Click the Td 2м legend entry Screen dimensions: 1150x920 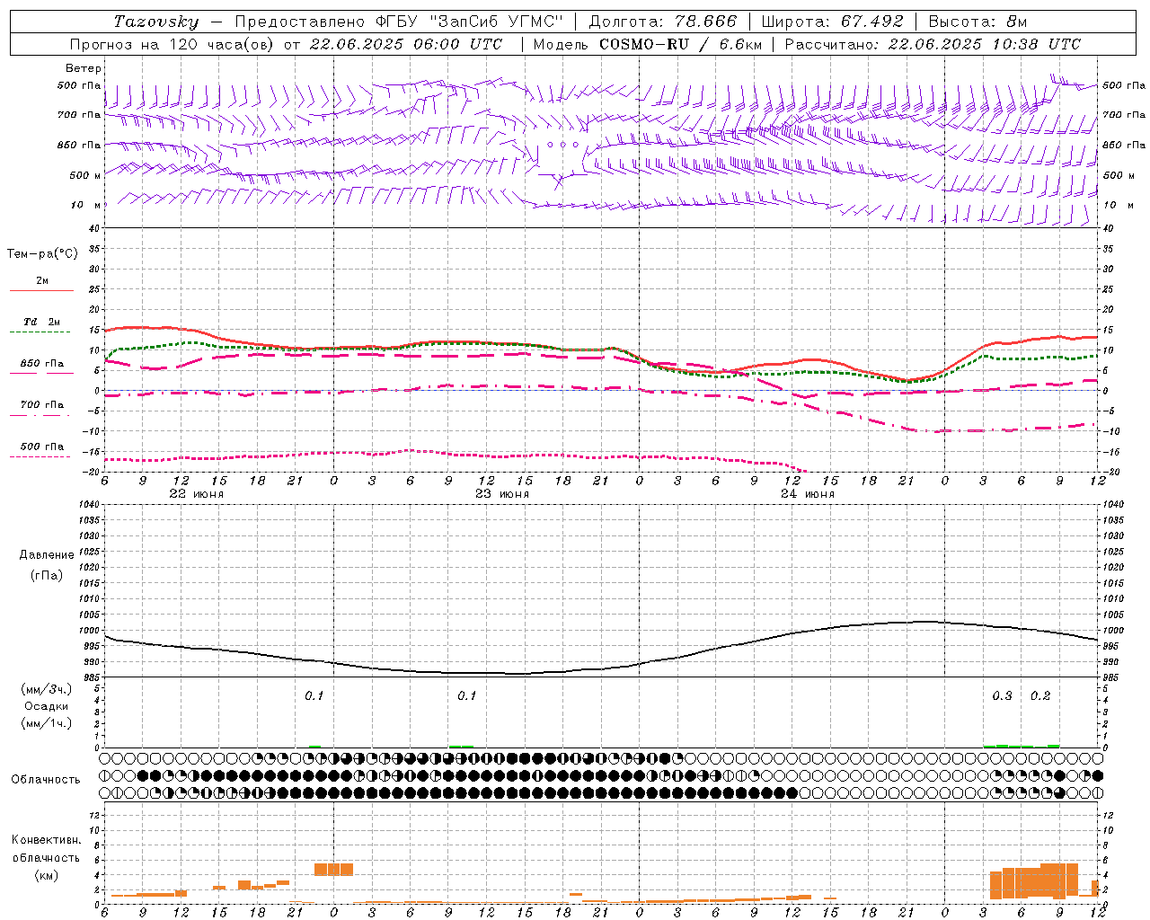point(41,322)
